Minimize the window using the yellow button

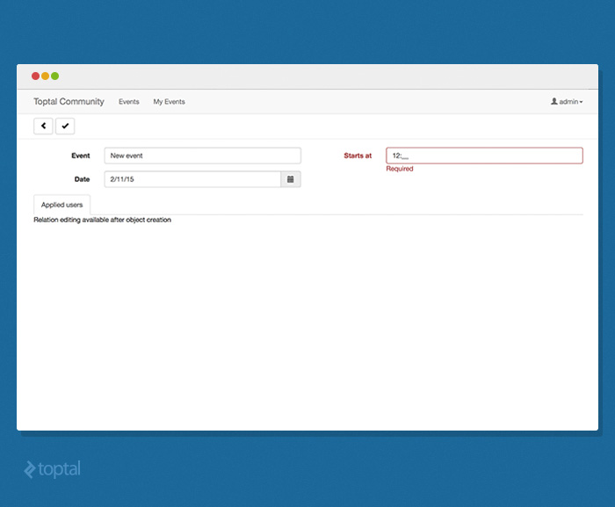point(46,76)
